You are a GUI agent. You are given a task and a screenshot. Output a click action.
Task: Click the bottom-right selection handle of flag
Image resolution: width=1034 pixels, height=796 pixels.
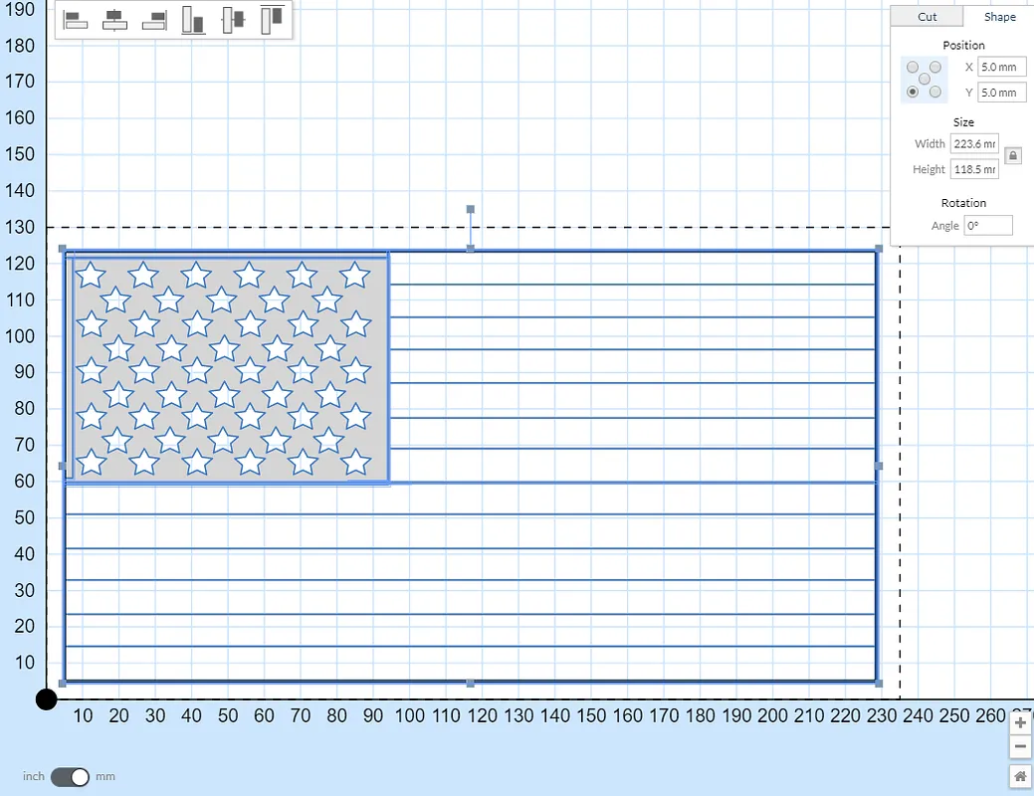click(x=879, y=684)
